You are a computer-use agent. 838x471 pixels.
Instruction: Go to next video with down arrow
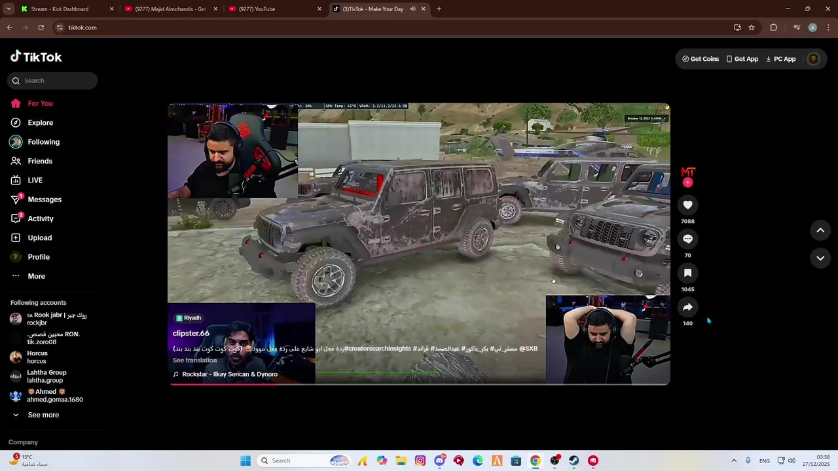click(x=820, y=258)
